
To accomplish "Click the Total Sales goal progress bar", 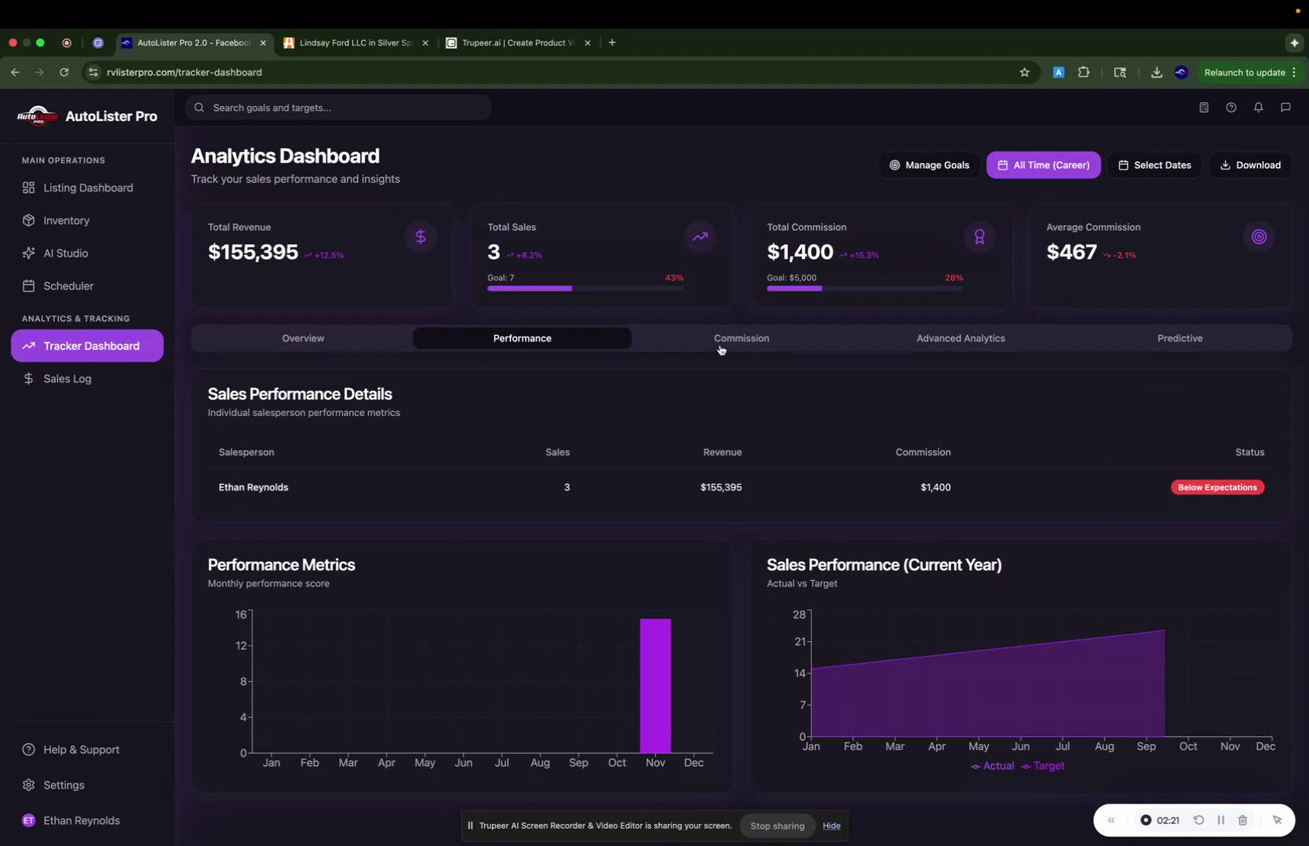I will tap(585, 288).
